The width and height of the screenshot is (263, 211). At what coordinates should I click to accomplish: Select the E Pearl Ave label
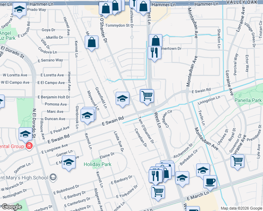tap(60, 130)
